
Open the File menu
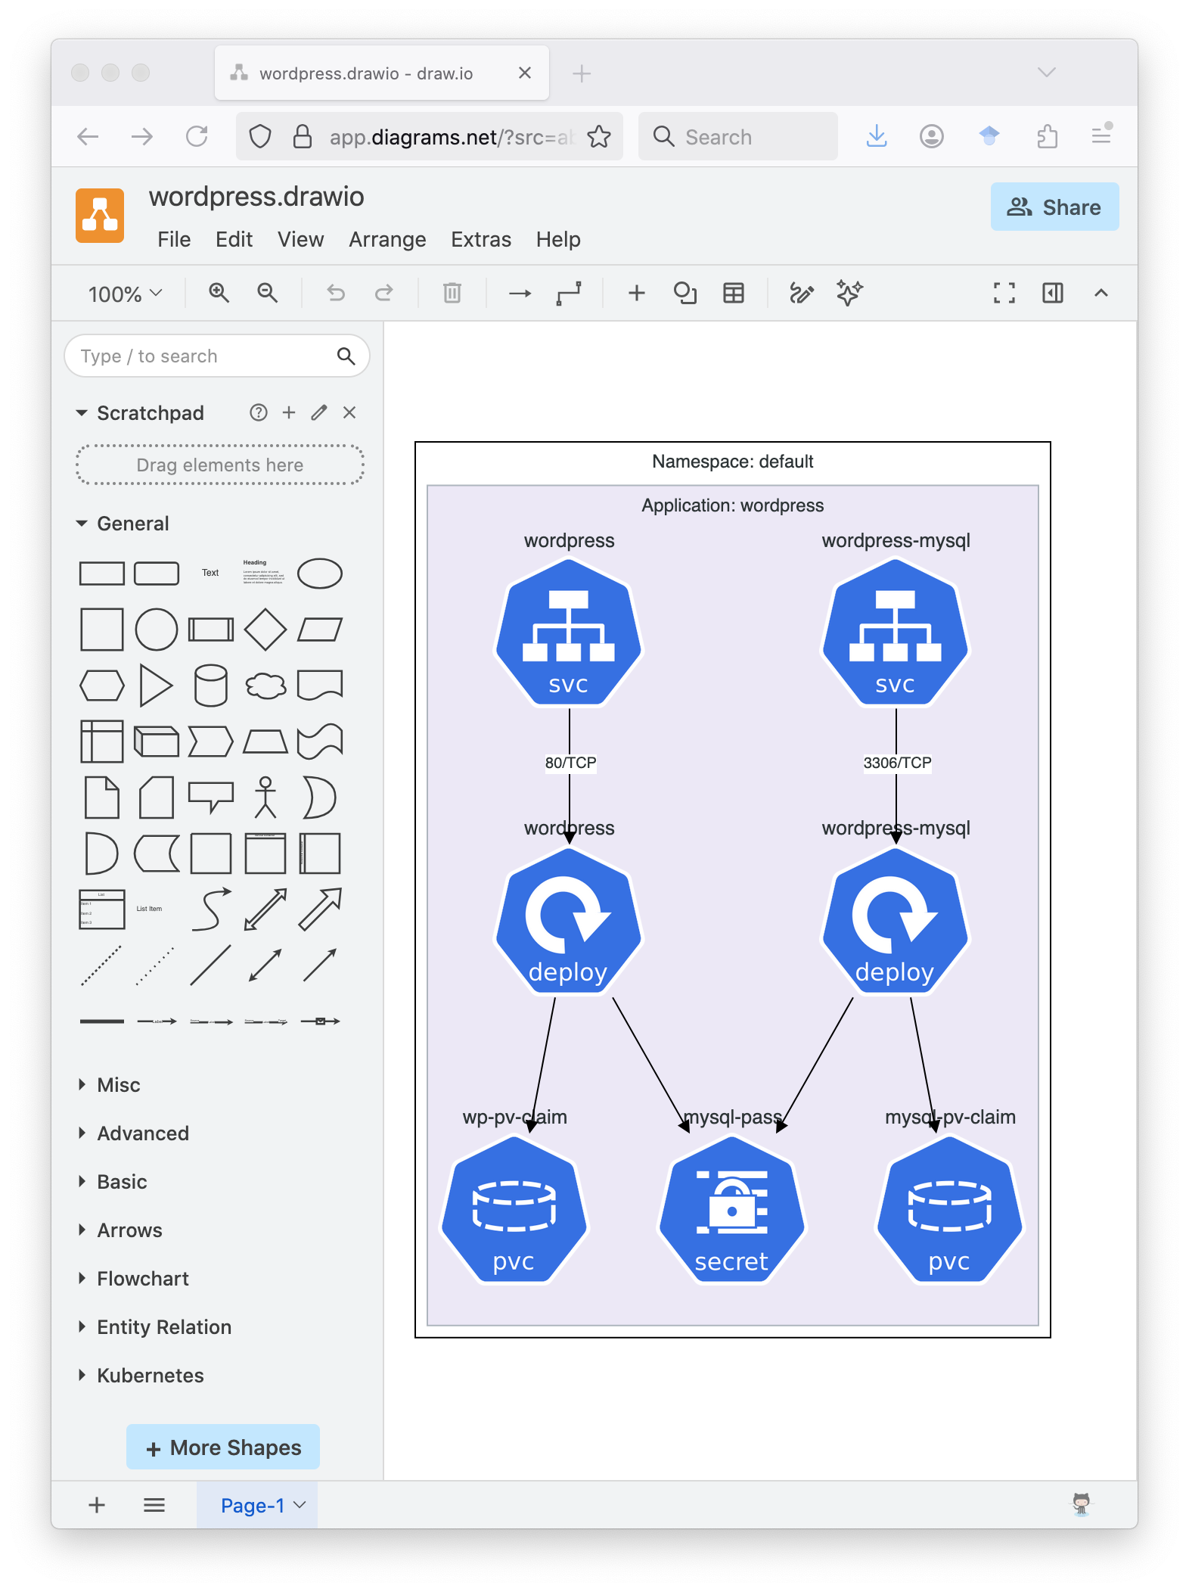pyautogui.click(x=174, y=239)
